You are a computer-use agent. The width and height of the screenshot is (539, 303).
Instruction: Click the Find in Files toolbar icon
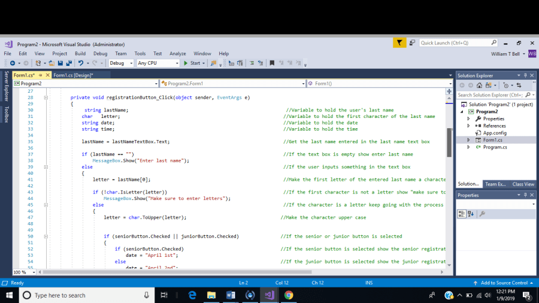click(x=213, y=63)
